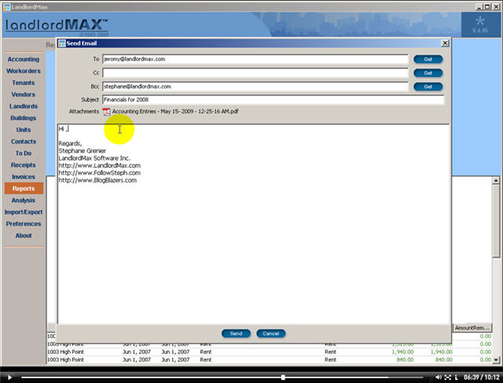Play the video with the play button
503x383 pixels.
point(9,378)
